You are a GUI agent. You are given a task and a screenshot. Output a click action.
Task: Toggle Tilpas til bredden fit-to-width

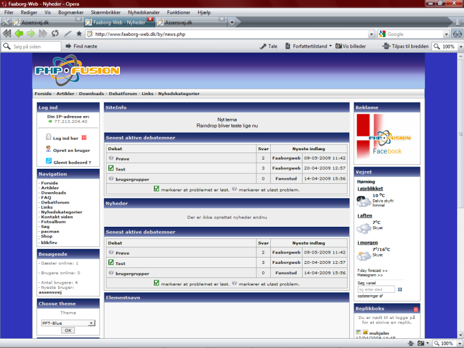pos(386,46)
